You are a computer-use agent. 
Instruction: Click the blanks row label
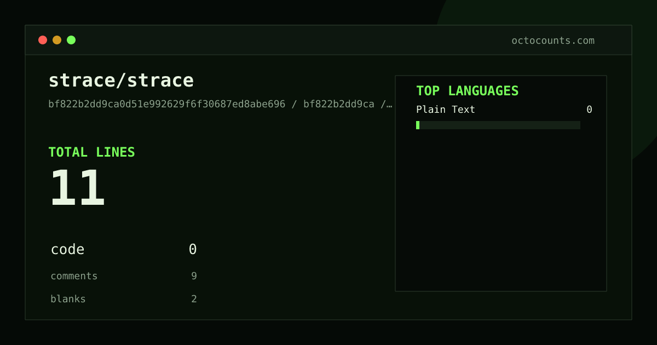click(68, 299)
